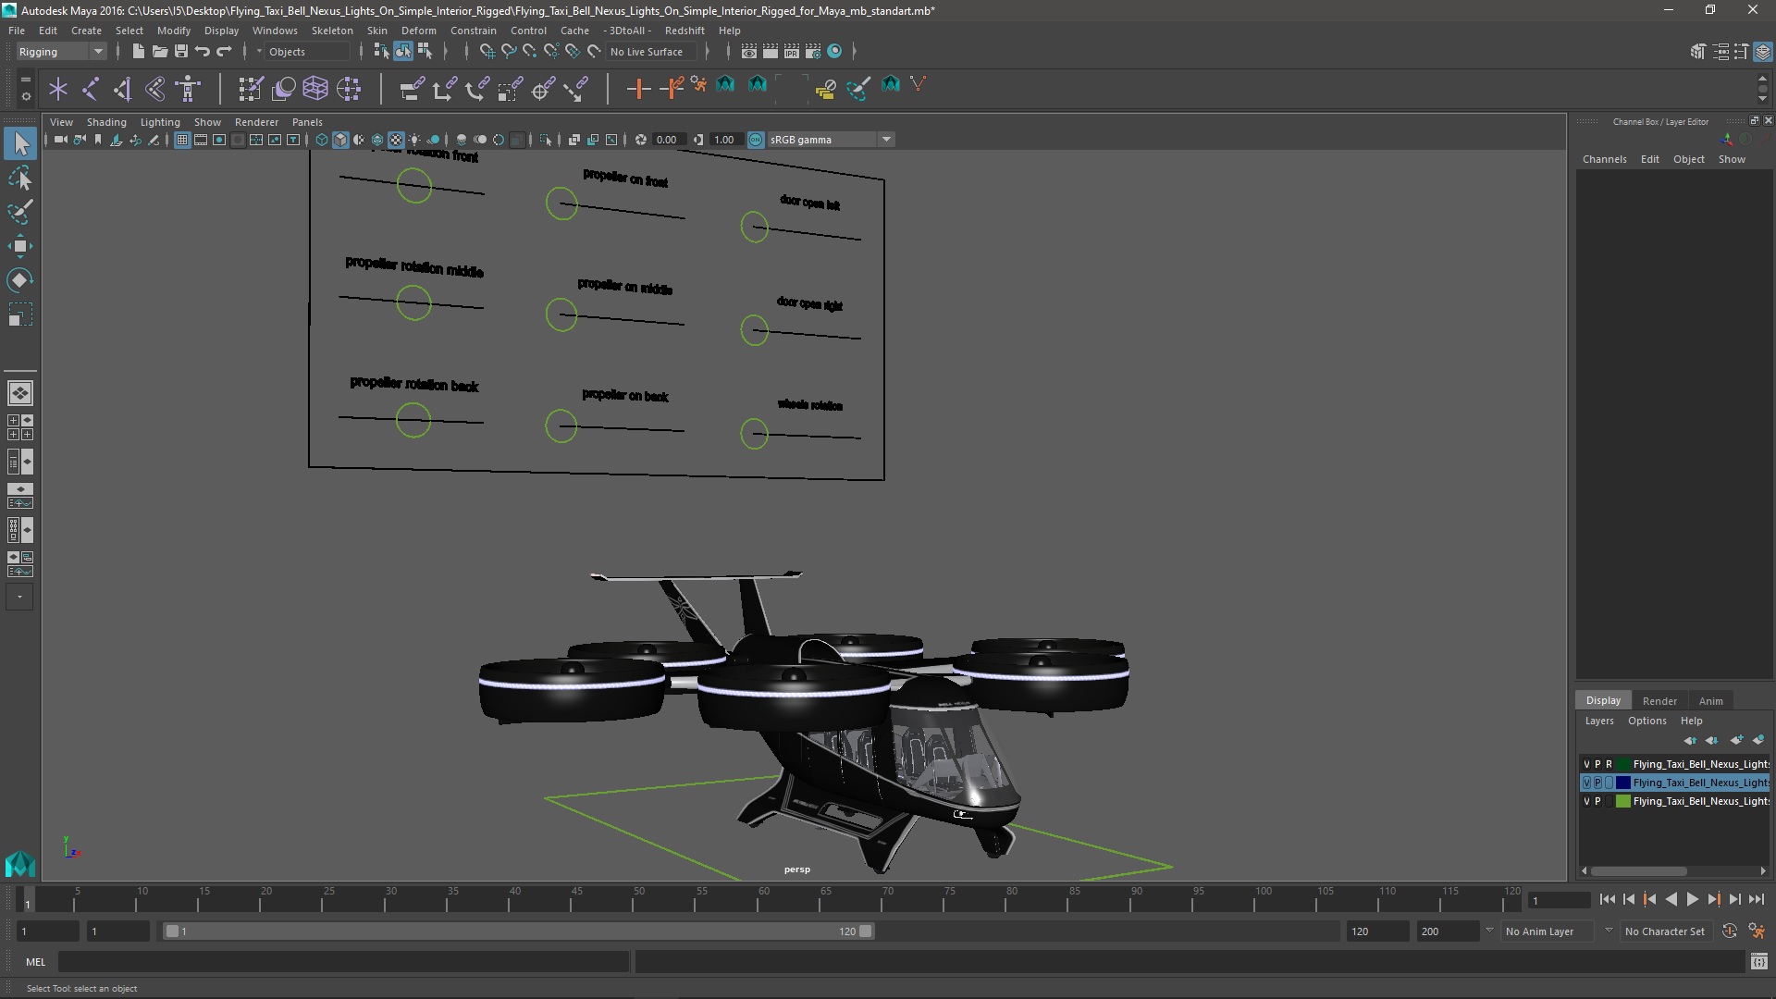Click the Create Locator shelf icon
This screenshot has width=1776, height=999.
[x=58, y=89]
